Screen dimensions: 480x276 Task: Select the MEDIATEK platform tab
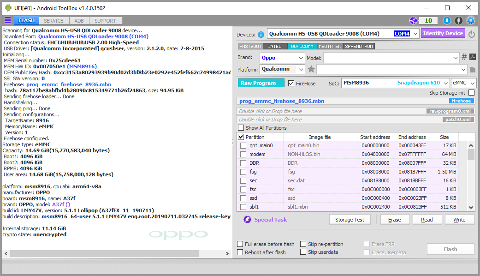(330, 47)
